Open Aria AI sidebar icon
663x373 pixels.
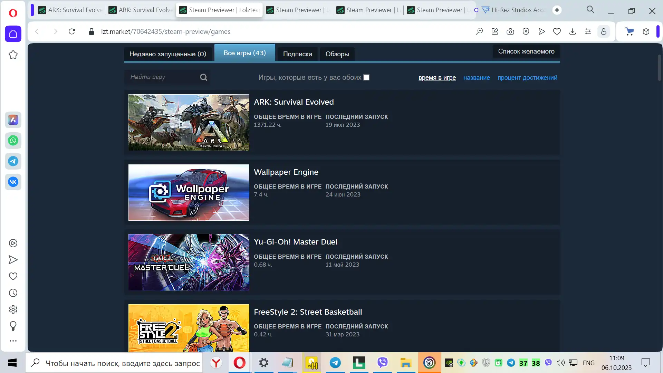tap(13, 120)
